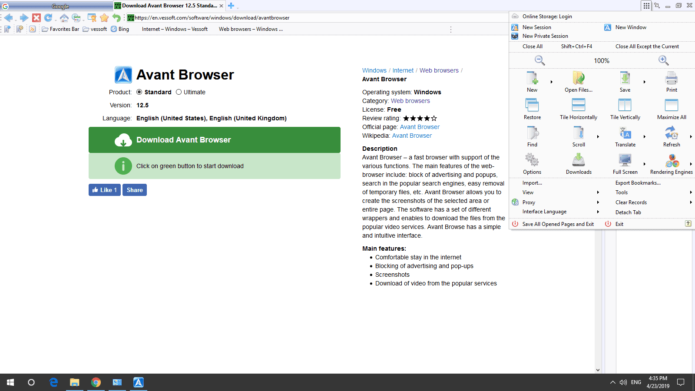The image size is (695, 391).
Task: Expand the Translate submenu arrow
Action: tap(645, 136)
